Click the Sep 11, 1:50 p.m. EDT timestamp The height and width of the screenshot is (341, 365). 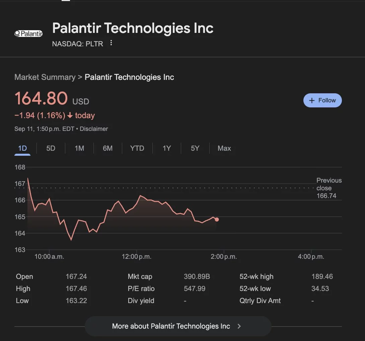[44, 129]
